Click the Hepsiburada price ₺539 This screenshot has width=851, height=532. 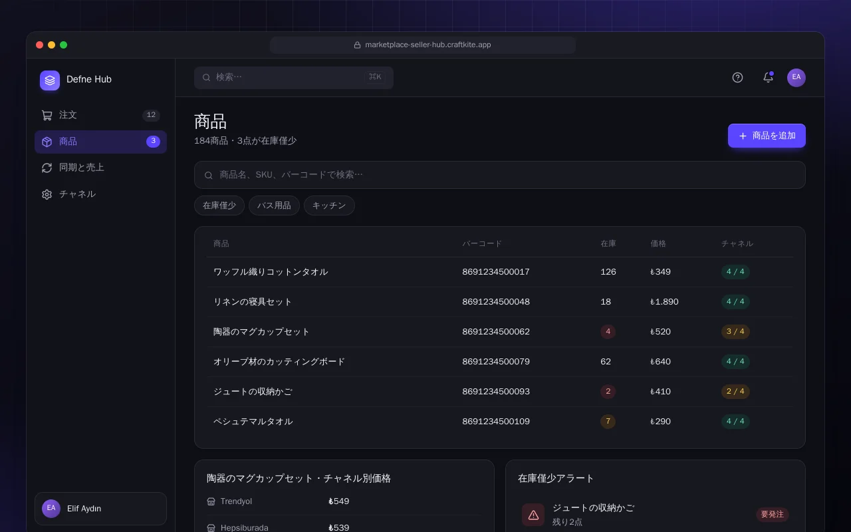pos(338,528)
